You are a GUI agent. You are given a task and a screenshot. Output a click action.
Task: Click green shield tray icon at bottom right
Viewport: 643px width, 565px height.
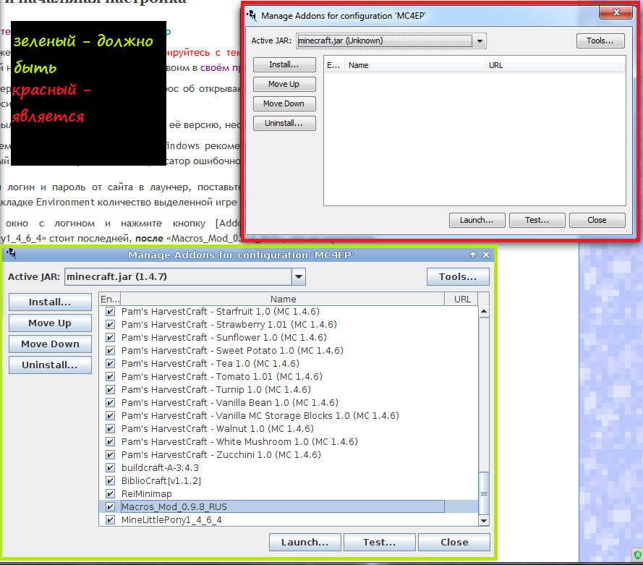coord(637,555)
